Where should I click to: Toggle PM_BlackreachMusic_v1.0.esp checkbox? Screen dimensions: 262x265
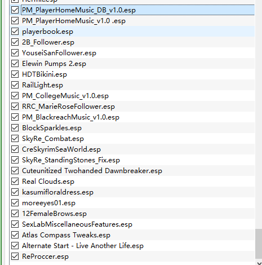(15, 117)
